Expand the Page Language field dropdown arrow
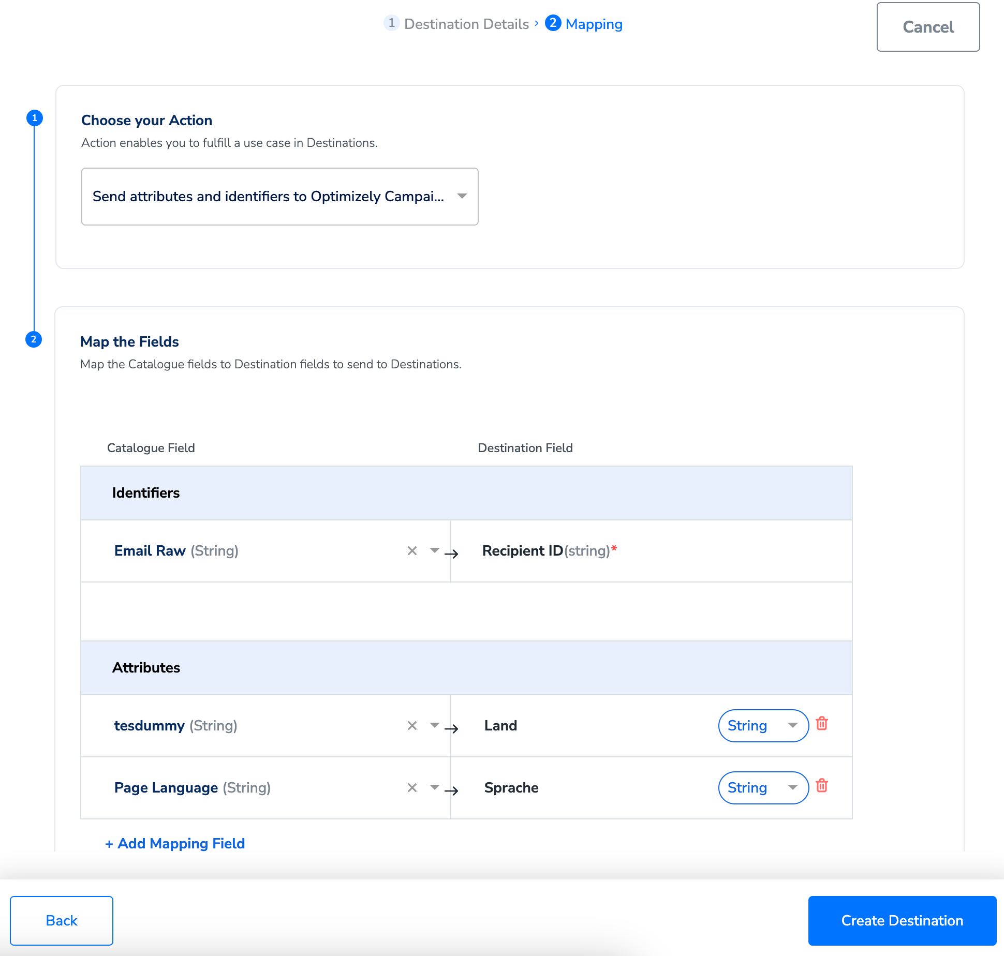Image resolution: width=1004 pixels, height=956 pixels. coord(434,787)
